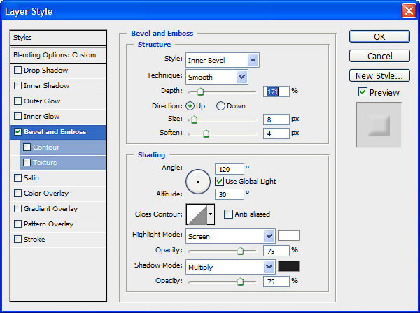Open the Technique dropdown showing Smooth
Viewport: 420px width, 313px height.
coord(217,77)
